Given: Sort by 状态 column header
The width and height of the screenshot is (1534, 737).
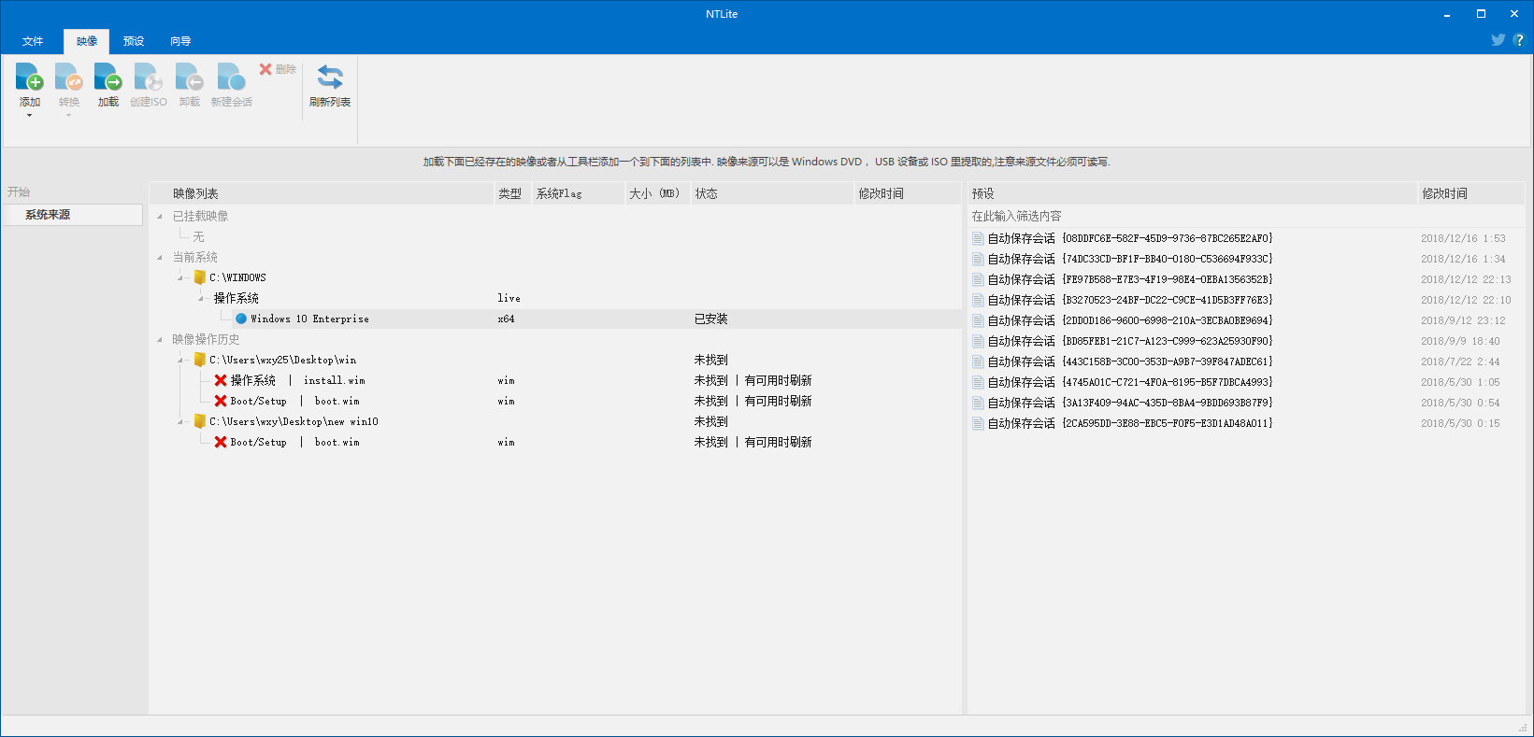Looking at the screenshot, I should tap(772, 193).
